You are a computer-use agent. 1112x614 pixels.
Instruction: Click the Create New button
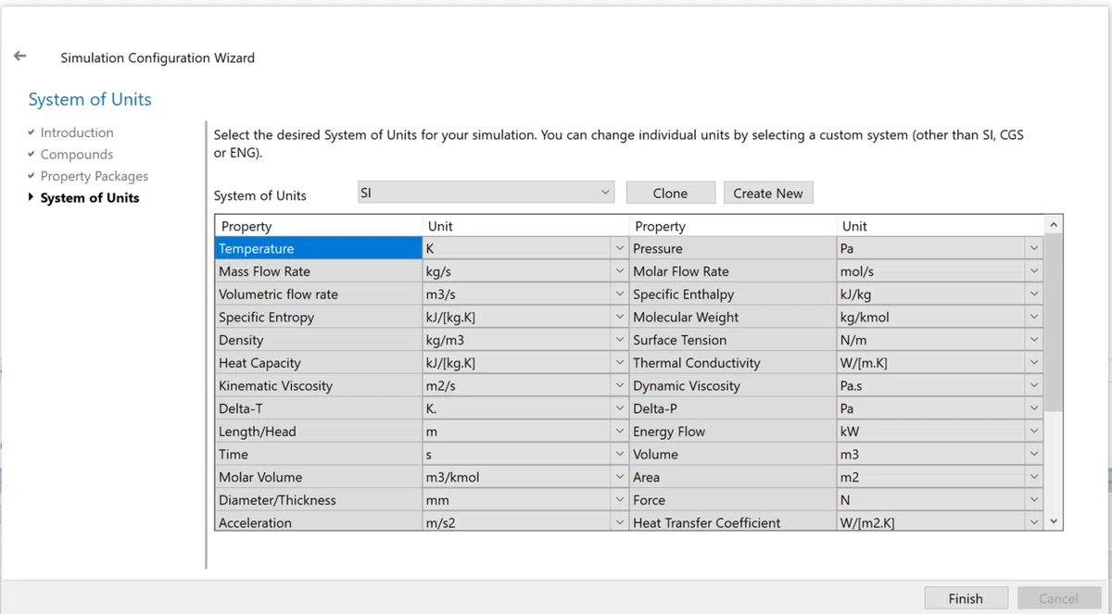(x=768, y=193)
